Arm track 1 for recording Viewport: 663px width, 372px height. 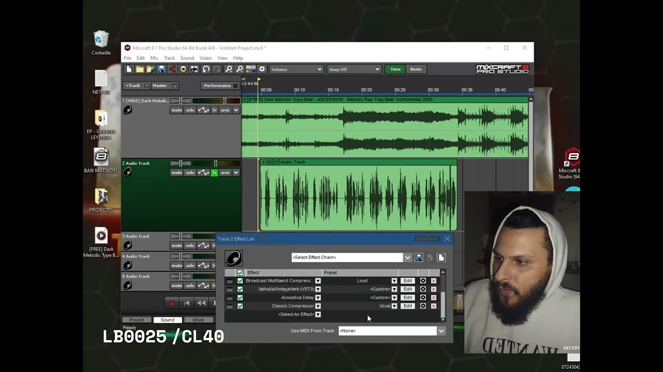225,110
